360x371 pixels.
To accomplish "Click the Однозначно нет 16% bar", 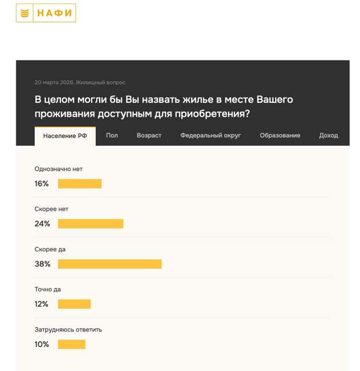I will [80, 184].
